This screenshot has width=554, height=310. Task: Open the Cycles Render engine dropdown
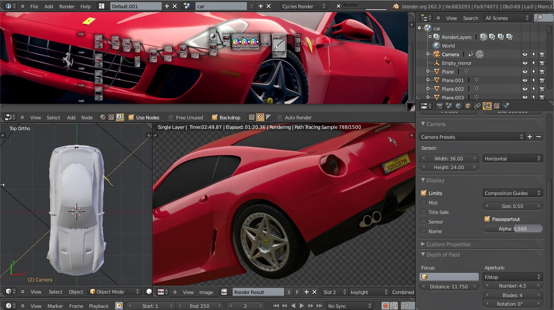[x=303, y=6]
